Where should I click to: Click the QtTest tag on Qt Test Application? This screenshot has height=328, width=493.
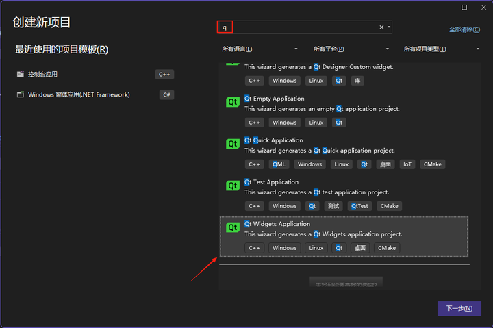coord(359,206)
